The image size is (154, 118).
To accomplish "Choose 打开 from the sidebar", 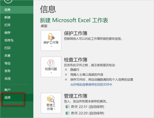I will point(17,25).
